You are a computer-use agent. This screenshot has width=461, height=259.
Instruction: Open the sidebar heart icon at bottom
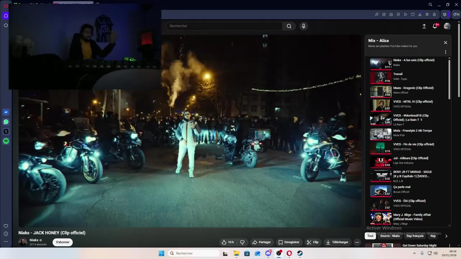coord(6,226)
